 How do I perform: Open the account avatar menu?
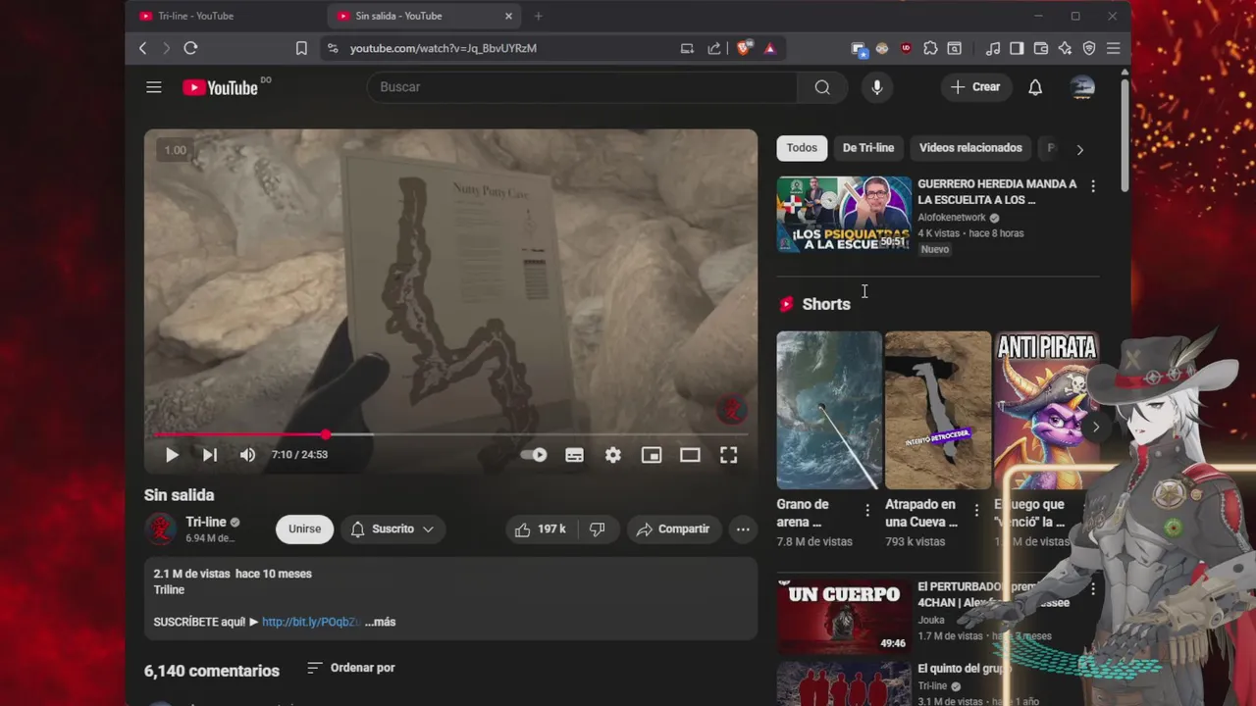coord(1082,87)
